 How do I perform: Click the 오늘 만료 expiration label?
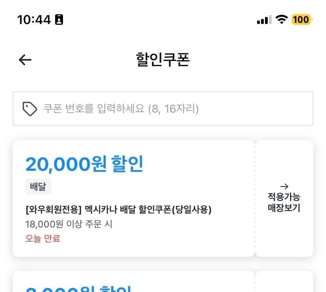(x=43, y=239)
